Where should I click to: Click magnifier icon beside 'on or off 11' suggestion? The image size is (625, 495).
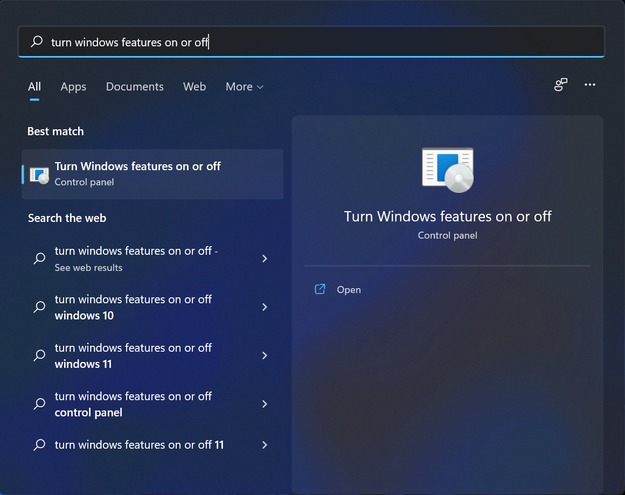click(x=39, y=444)
